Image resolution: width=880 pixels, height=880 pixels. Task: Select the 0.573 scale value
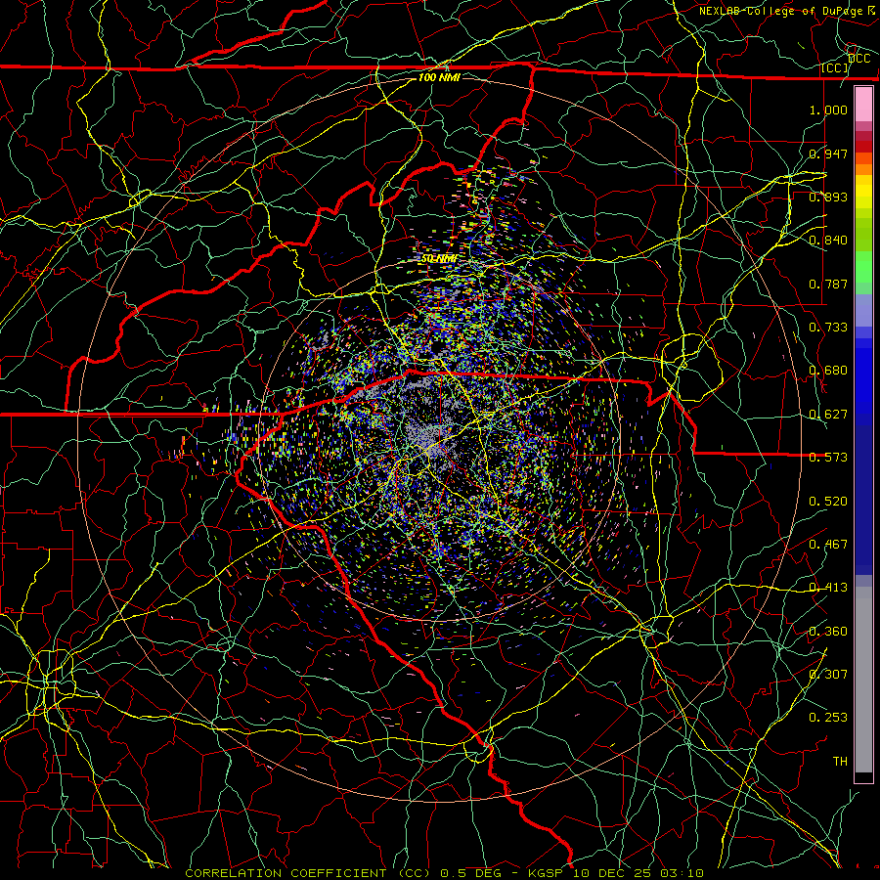click(x=828, y=458)
